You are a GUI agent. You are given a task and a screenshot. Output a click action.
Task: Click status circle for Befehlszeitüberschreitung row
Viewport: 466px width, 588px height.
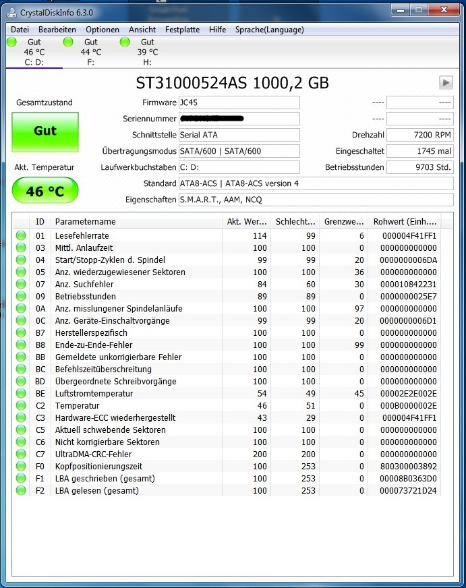[21, 369]
